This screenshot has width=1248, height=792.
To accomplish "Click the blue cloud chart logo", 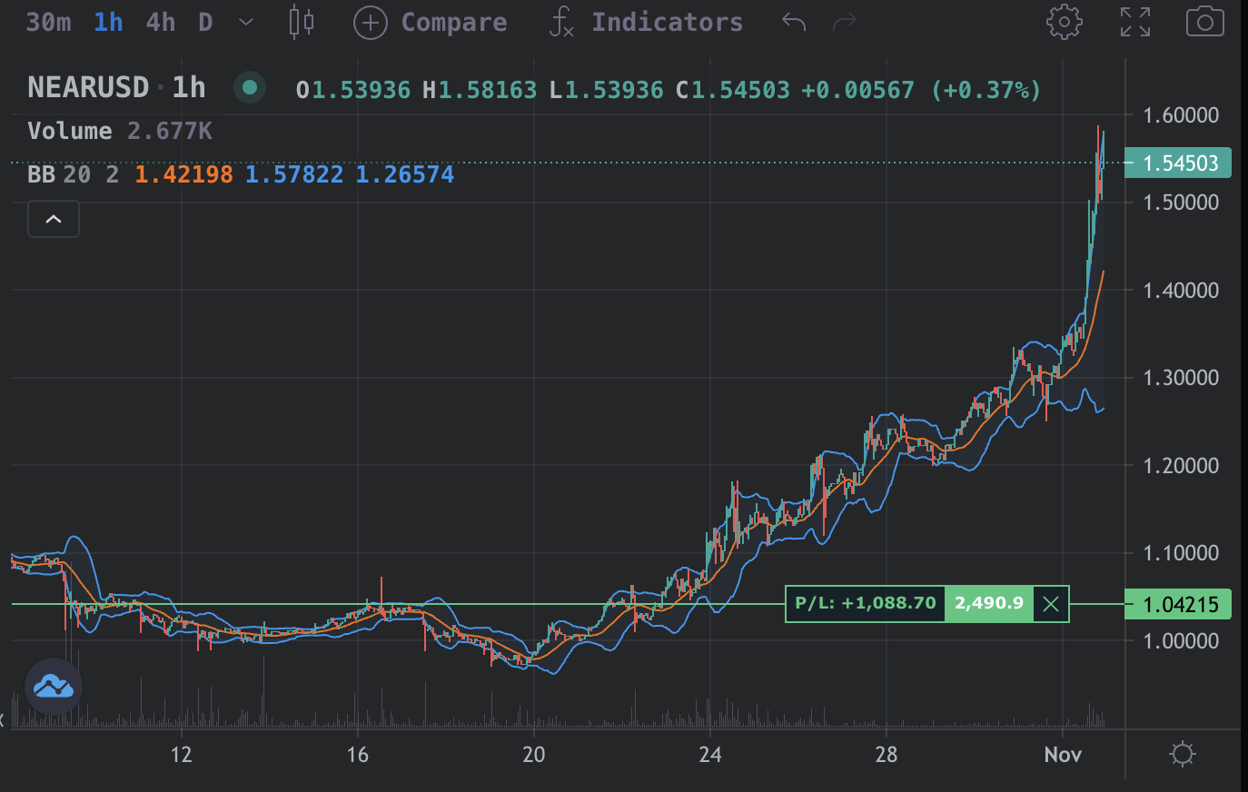I will (54, 687).
